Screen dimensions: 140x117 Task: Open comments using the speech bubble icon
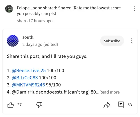(121, 105)
